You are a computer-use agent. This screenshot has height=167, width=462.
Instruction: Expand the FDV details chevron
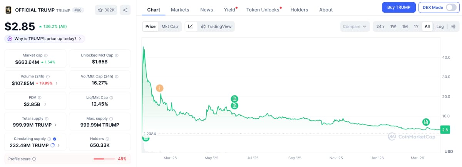tap(45, 104)
